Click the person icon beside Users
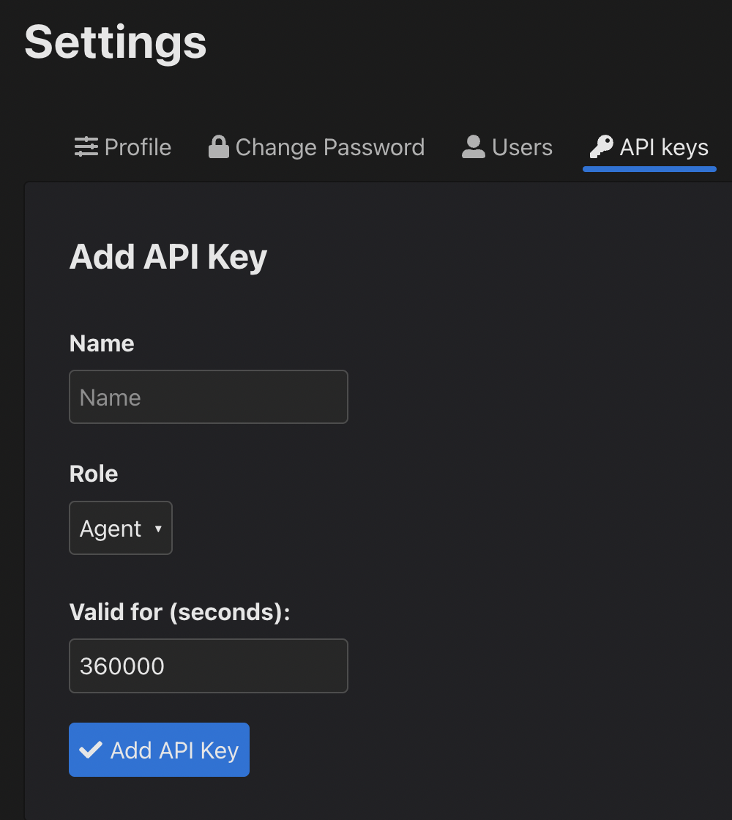 click(474, 147)
